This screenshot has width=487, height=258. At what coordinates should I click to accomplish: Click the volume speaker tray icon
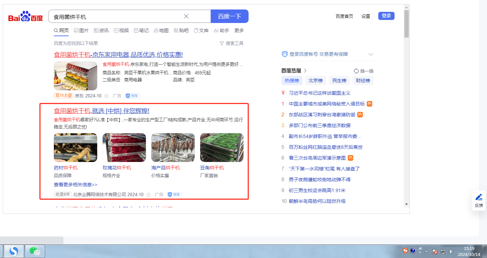[451, 252]
